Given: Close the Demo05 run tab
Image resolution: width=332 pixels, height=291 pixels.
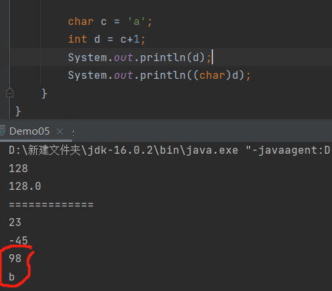Looking at the screenshot, I should (x=60, y=131).
